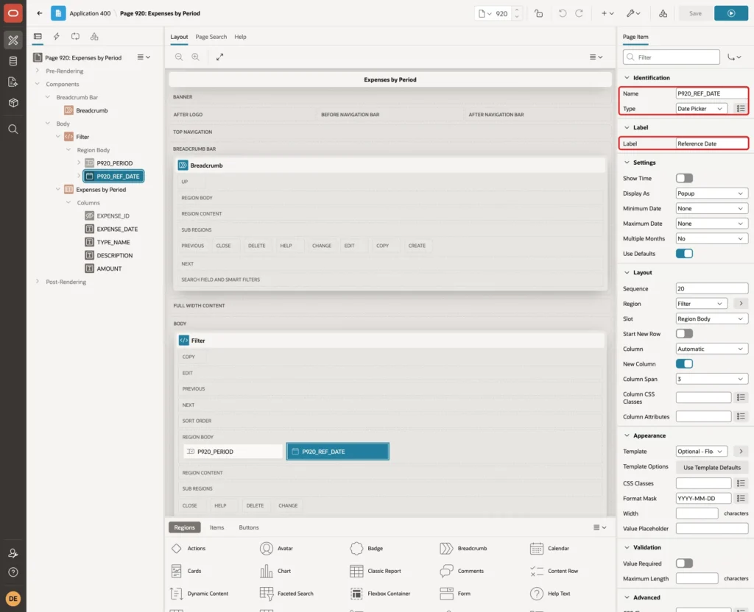Click the search magnifier in sidebar
Screen dimensions: 754x612
click(13, 129)
